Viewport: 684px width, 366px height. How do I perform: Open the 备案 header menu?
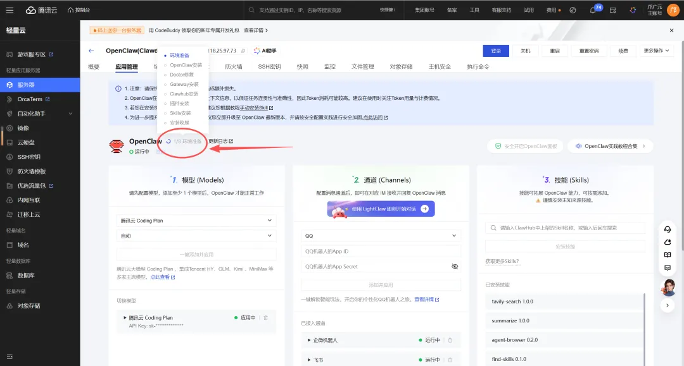click(452, 10)
